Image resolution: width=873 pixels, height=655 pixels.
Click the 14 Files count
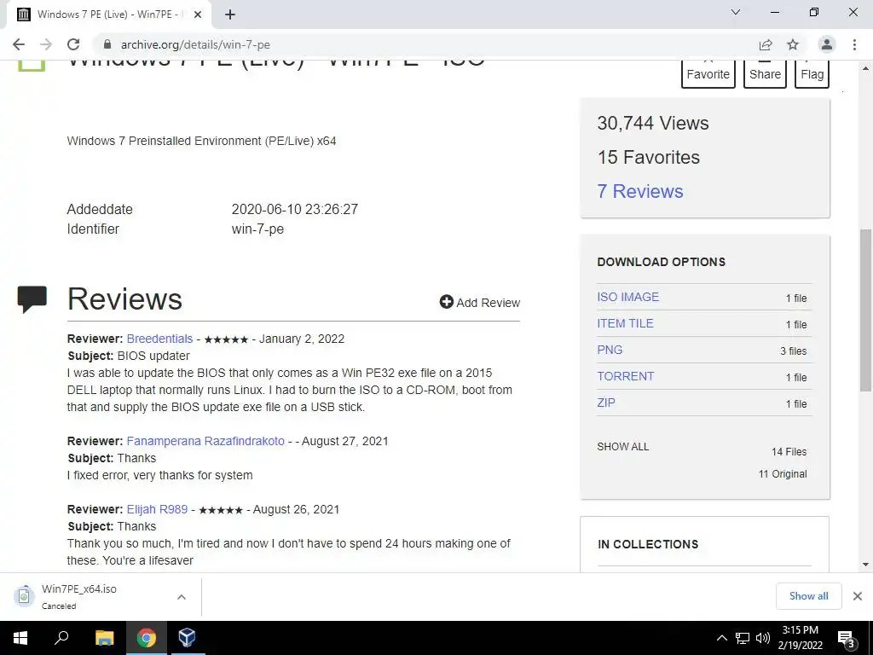(789, 452)
